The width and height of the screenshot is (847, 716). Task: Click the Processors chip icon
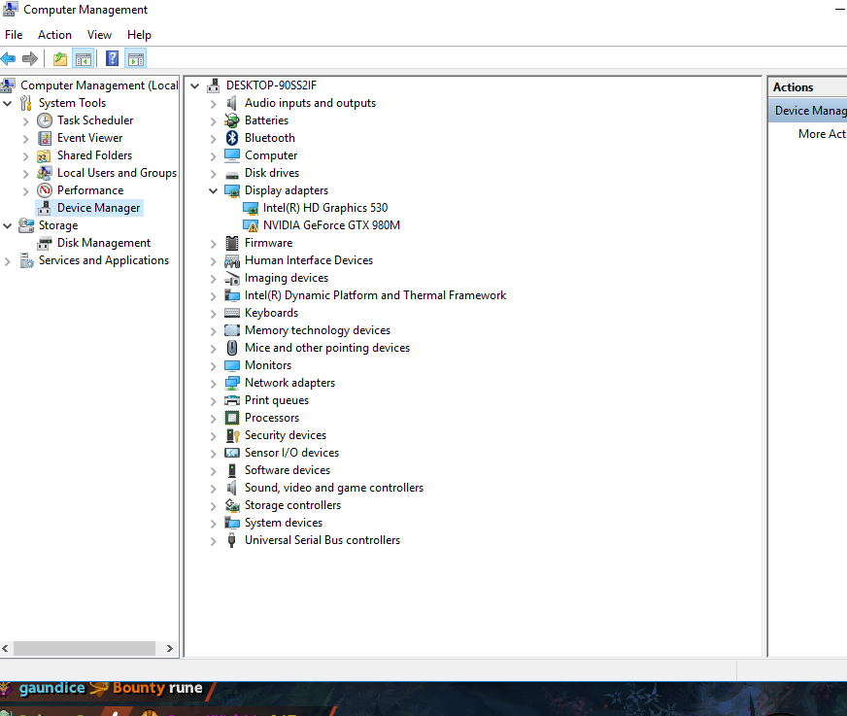(232, 418)
